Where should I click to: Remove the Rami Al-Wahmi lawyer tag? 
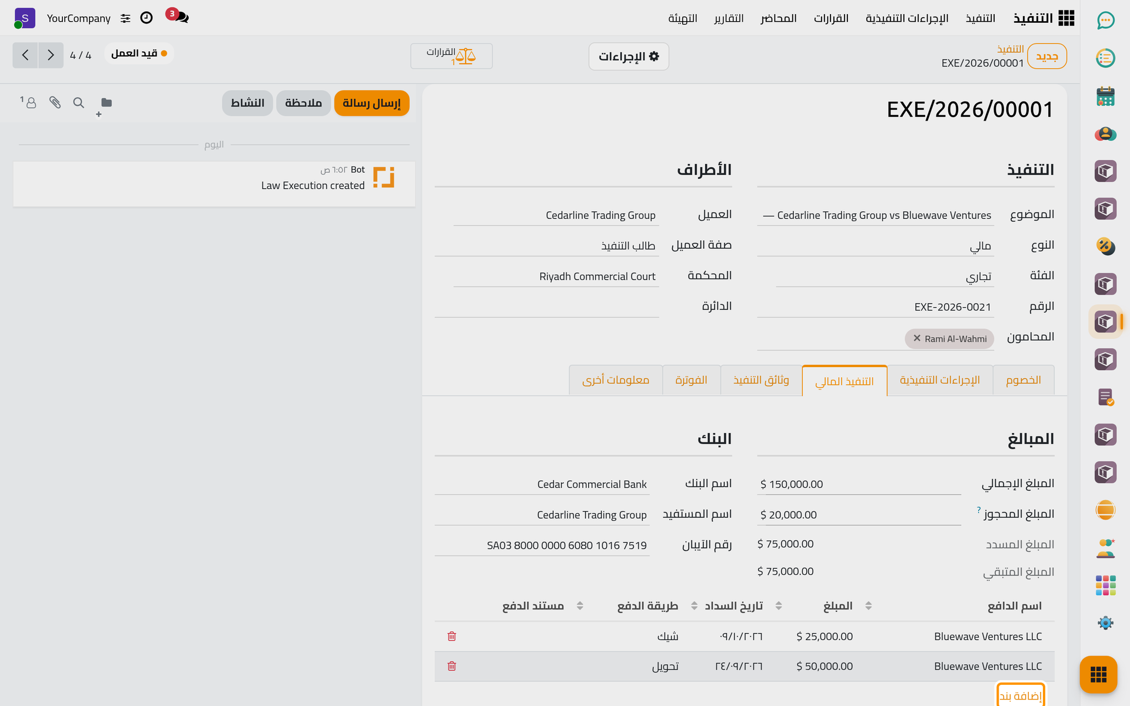916,338
